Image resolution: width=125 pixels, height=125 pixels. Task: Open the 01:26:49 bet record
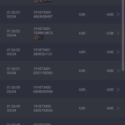(x=61, y=108)
